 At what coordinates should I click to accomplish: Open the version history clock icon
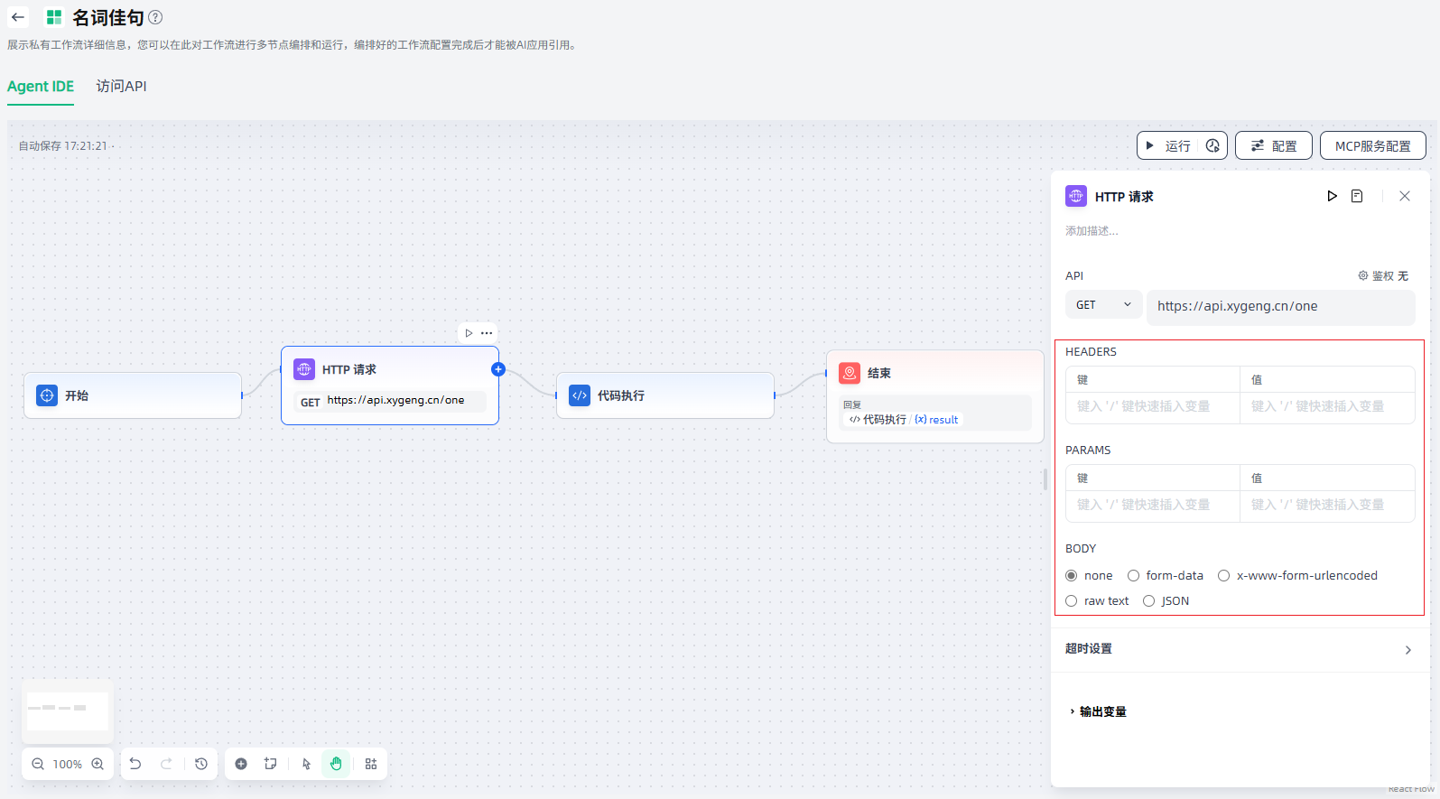pos(201,764)
